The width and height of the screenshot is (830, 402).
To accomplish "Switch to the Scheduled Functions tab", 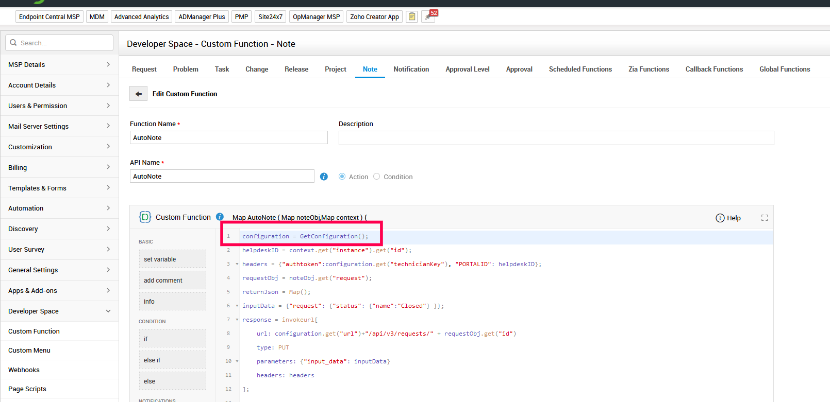I will coord(580,69).
